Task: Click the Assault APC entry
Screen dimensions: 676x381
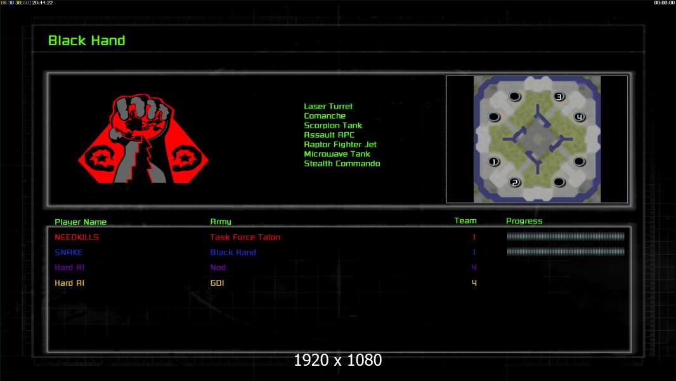Action: 329,135
